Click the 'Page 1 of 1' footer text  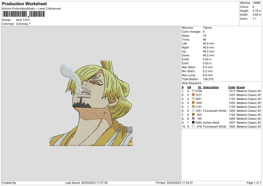coord(254,182)
